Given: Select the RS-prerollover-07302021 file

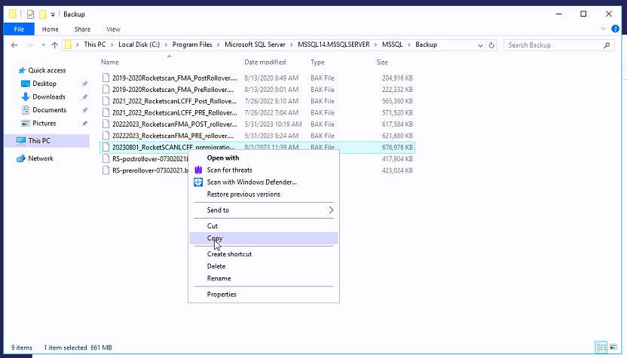Looking at the screenshot, I should click(x=150, y=170).
